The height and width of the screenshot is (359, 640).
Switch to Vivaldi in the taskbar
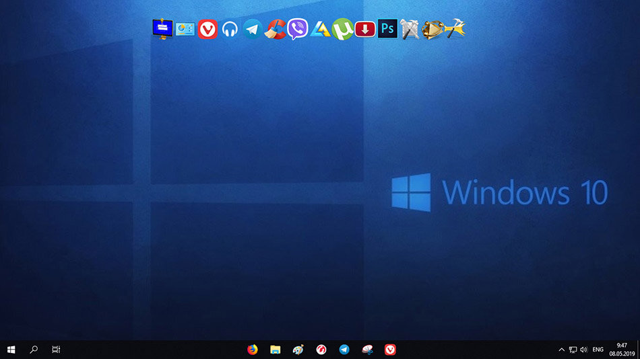(x=390, y=350)
